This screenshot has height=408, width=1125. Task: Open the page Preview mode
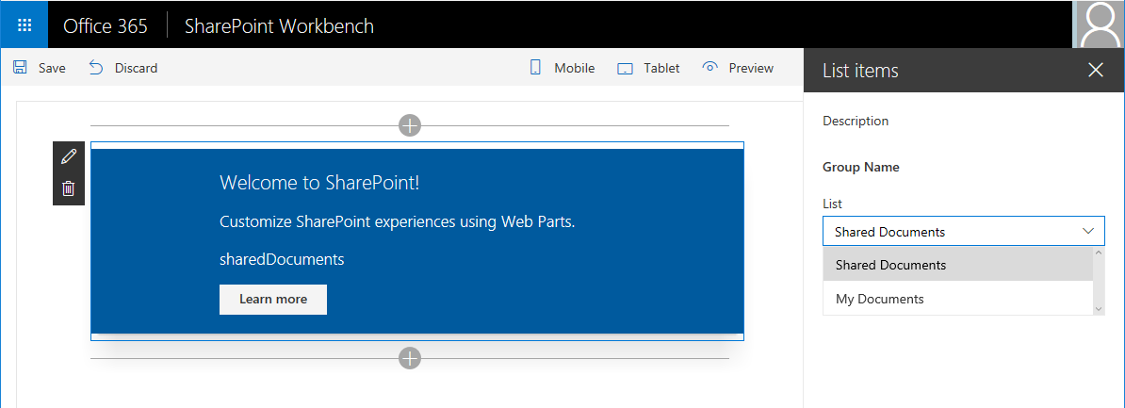click(738, 68)
